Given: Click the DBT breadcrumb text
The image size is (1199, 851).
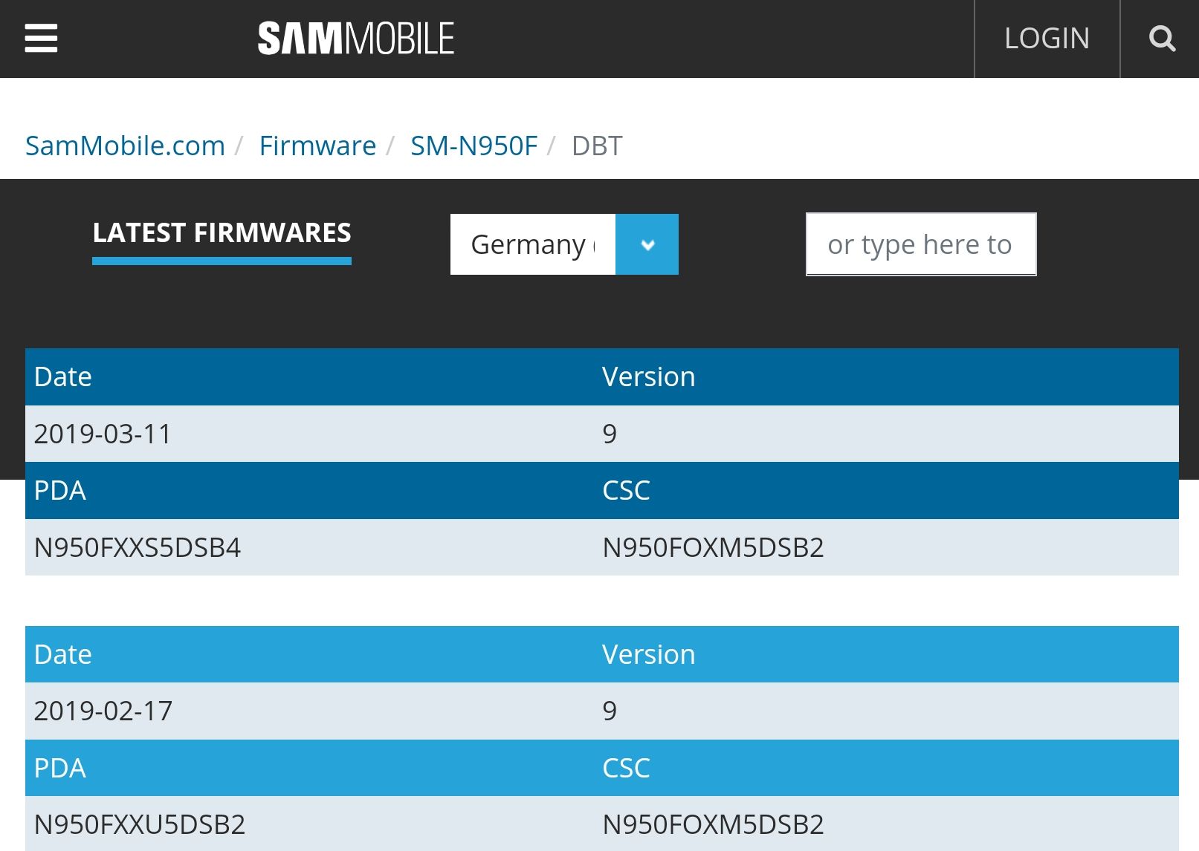Looking at the screenshot, I should click(597, 146).
